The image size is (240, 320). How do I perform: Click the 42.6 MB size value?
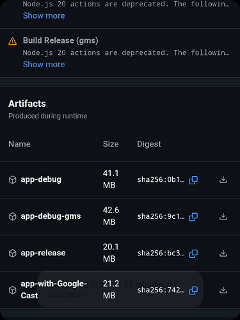point(111,216)
